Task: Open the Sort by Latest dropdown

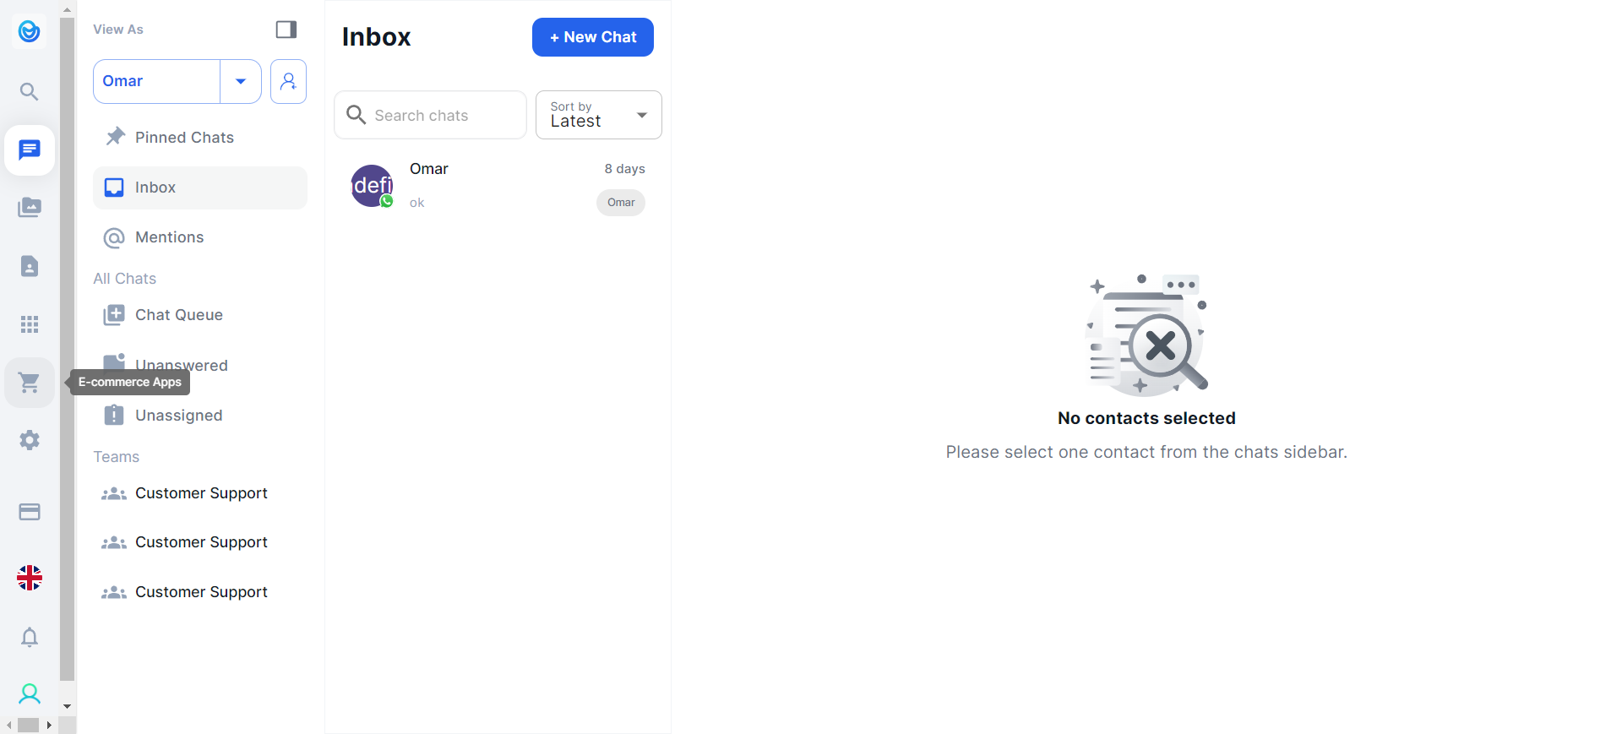Action: [x=598, y=115]
